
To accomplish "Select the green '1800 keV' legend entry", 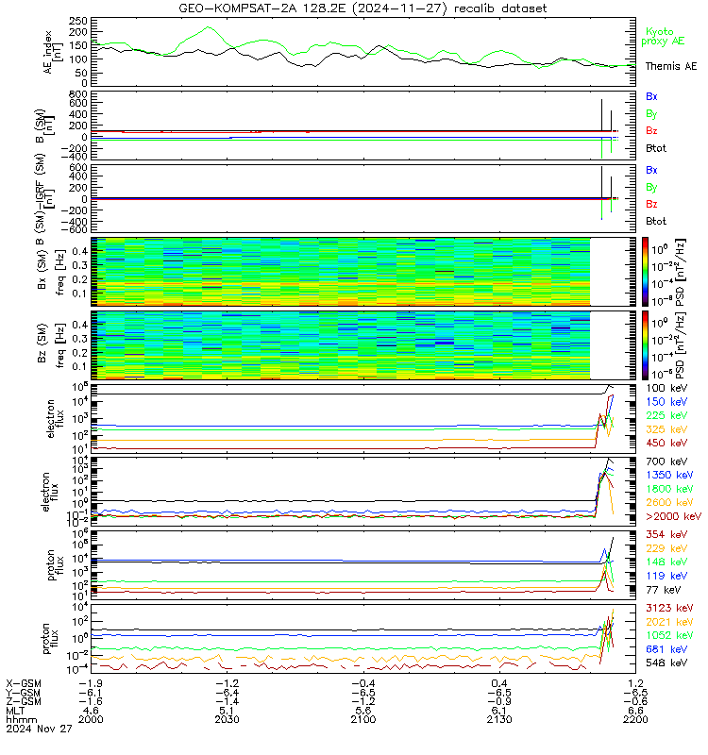I will coord(669,489).
